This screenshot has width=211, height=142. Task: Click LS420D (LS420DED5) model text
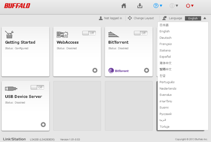[42, 140]
